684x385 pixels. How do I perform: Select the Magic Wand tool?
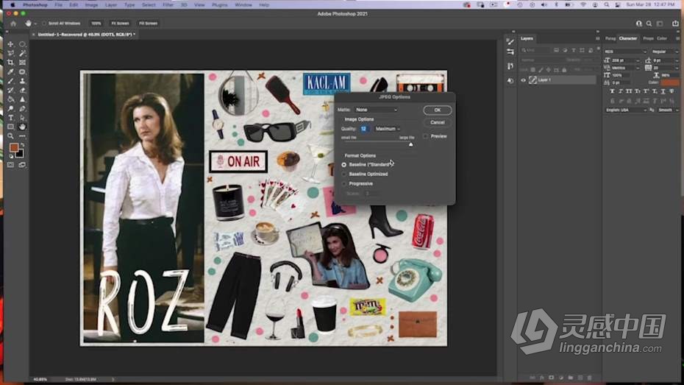pyautogui.click(x=22, y=53)
